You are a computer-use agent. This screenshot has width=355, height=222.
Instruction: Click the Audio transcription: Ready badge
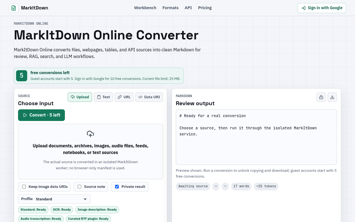click(x=41, y=219)
